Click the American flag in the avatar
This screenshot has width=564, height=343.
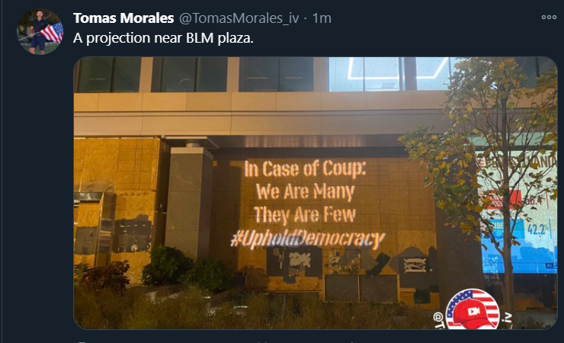point(53,33)
